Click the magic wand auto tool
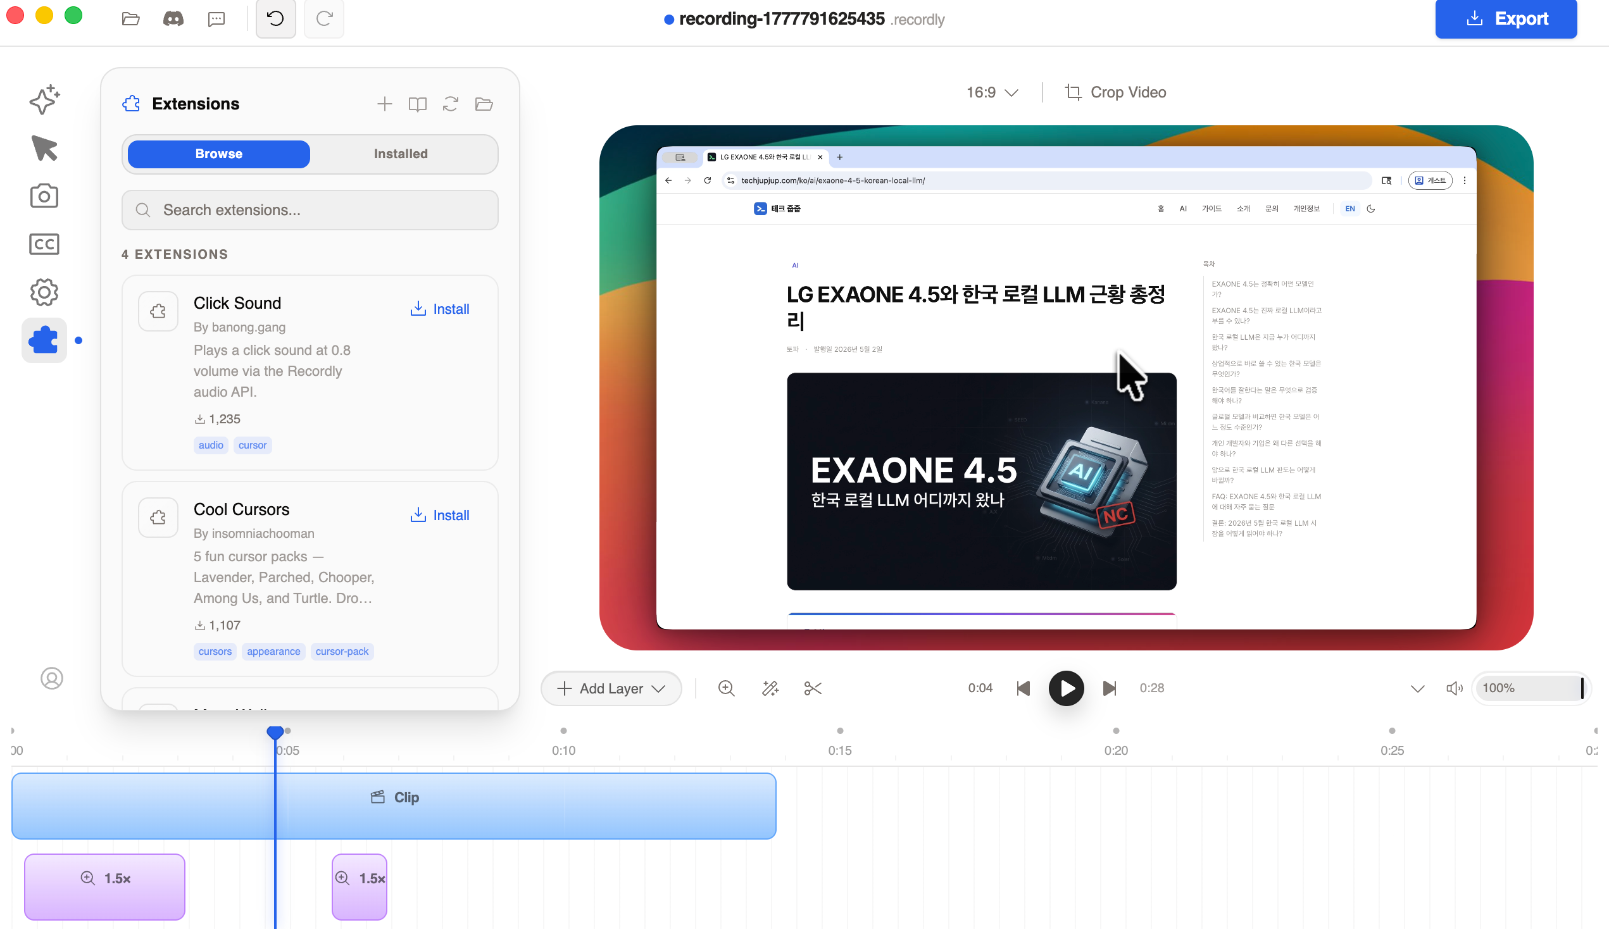This screenshot has height=944, width=1609. coord(770,688)
